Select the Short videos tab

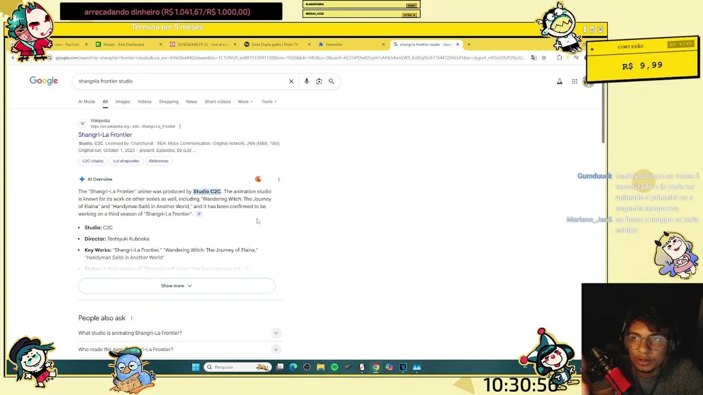tap(217, 101)
